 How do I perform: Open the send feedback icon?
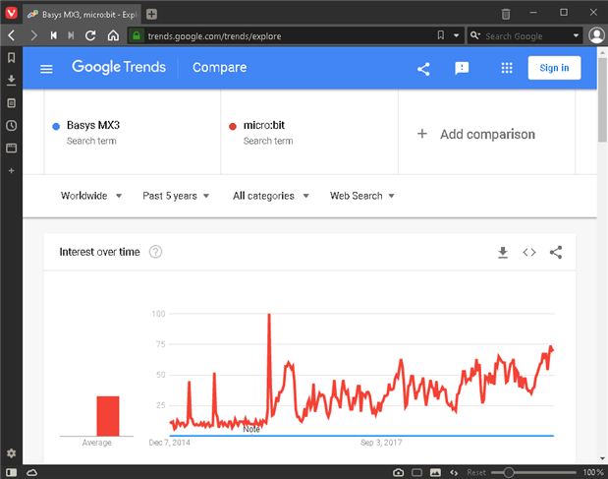(x=462, y=69)
